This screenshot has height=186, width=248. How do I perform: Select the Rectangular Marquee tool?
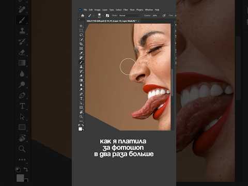(x=81, y=30)
